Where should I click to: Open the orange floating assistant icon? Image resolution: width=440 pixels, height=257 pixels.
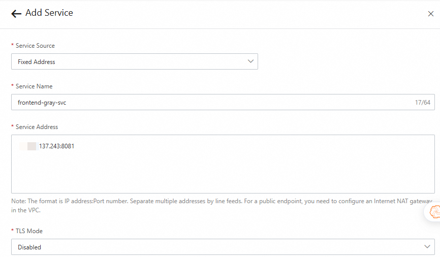(434, 212)
